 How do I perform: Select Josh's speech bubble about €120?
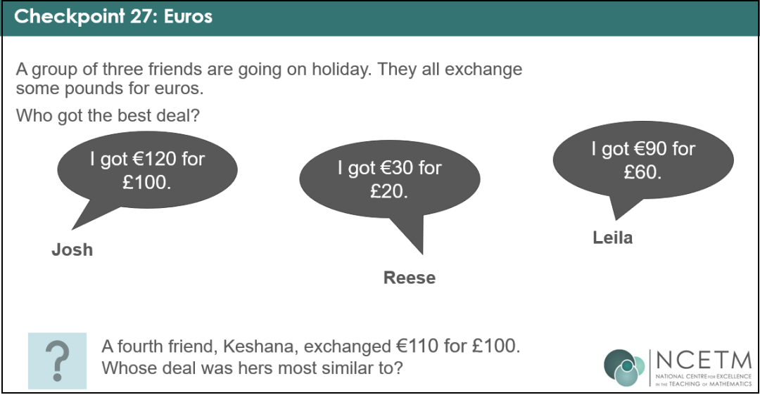(147, 170)
